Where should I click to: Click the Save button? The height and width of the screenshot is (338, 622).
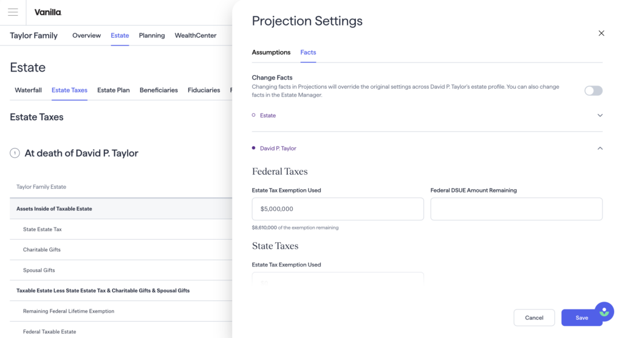(581, 318)
